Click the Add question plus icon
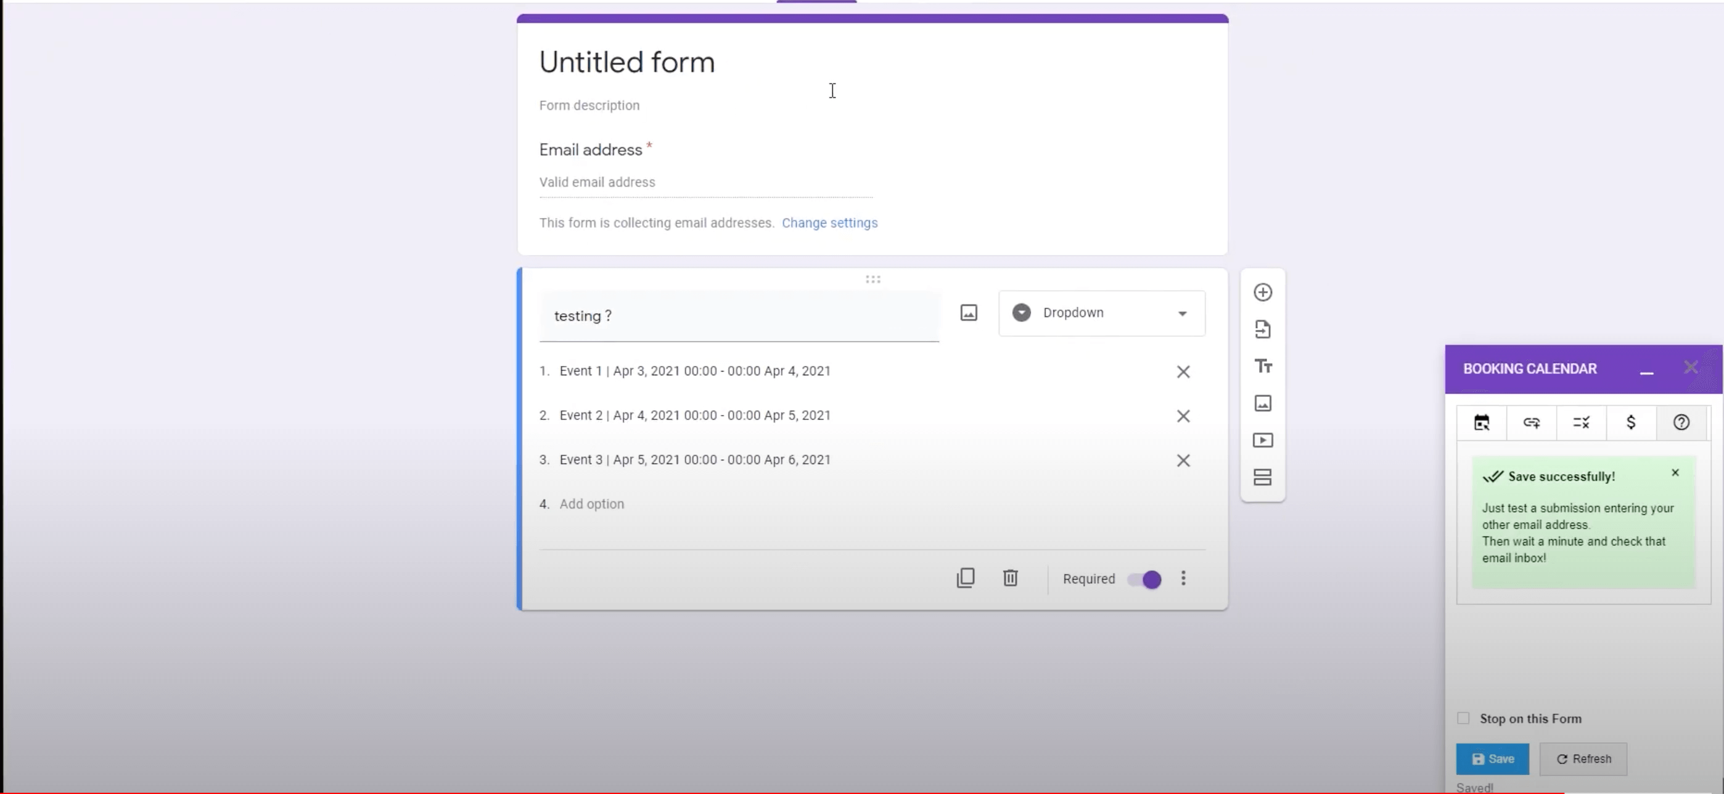 tap(1262, 292)
